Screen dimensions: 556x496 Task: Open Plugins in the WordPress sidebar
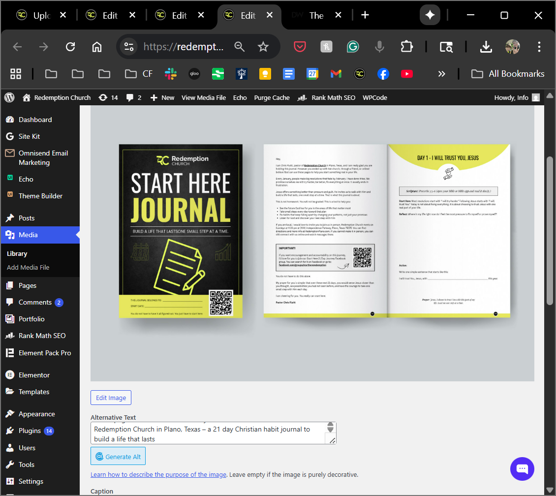tap(30, 431)
